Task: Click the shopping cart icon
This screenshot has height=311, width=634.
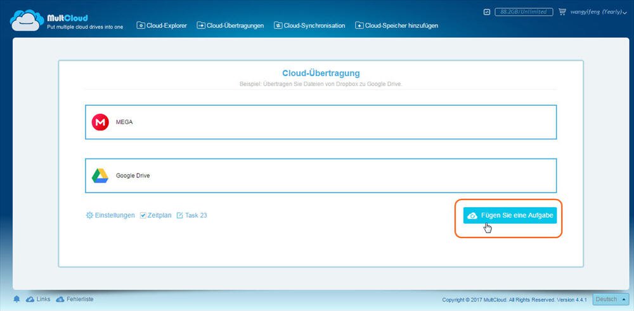Action: [562, 11]
